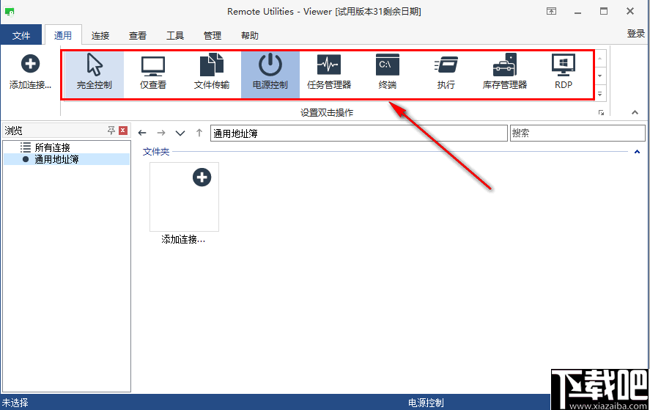
Task: Close the 浏览 panel with the red X
Action: (122, 131)
